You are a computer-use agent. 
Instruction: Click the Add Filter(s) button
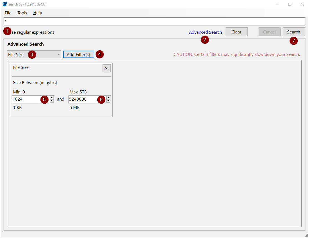[x=79, y=54]
